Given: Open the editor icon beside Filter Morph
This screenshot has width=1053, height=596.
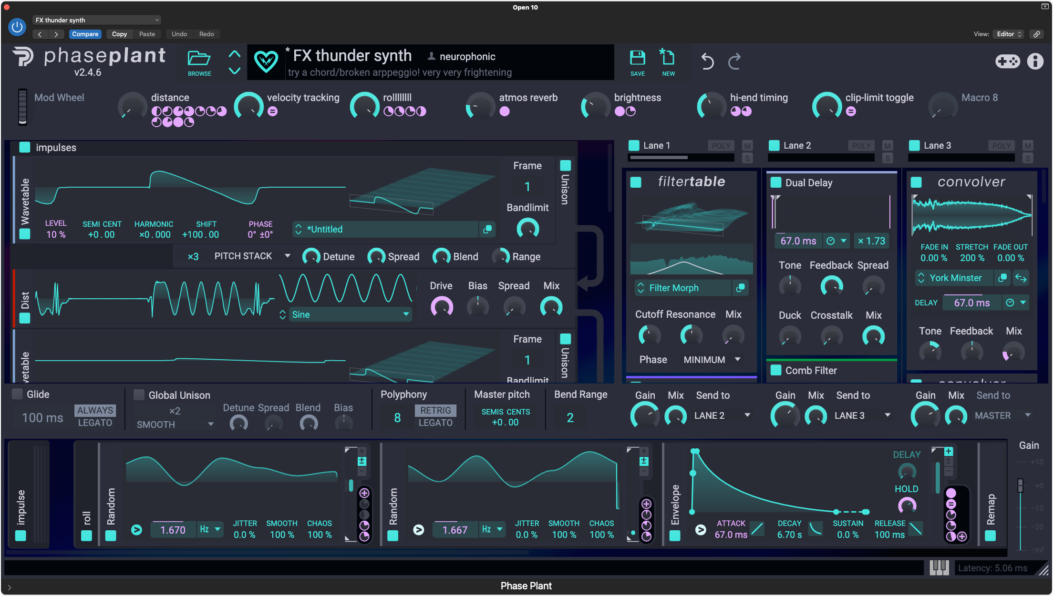Looking at the screenshot, I should (741, 288).
